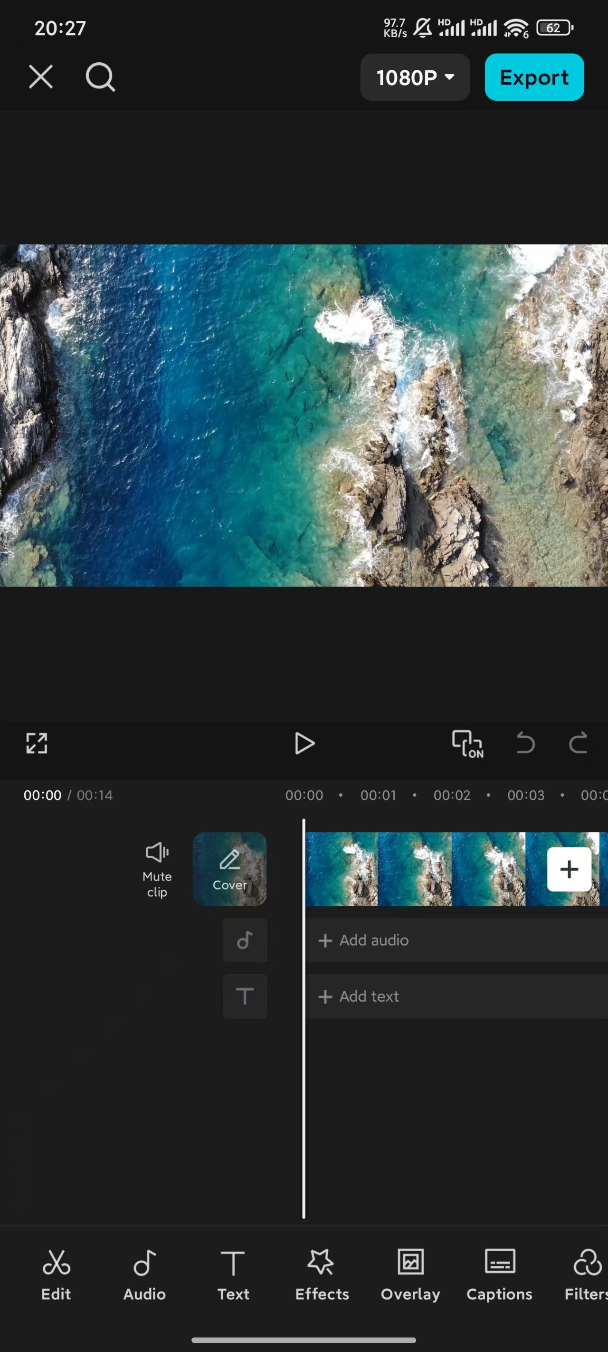Open the 1080P resolution dropdown

[x=415, y=77]
